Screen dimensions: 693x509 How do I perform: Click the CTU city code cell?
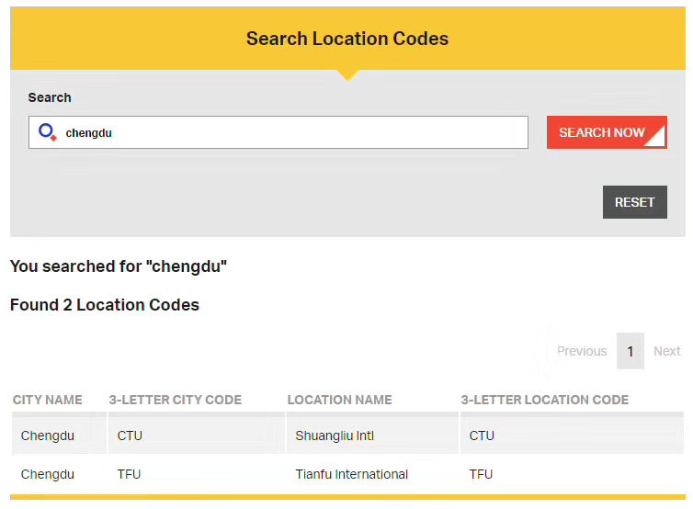point(130,435)
